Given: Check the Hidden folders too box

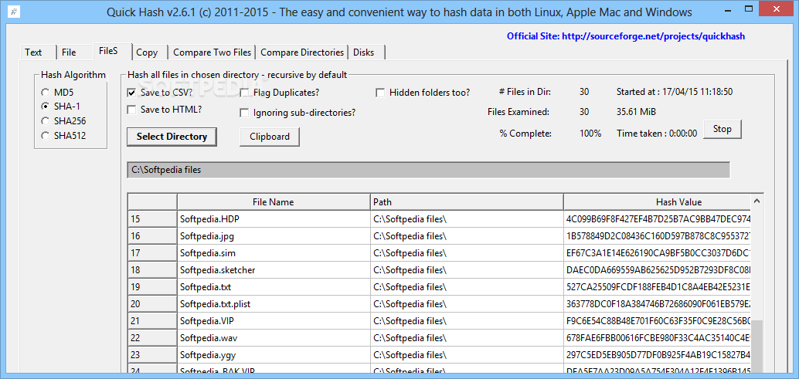Looking at the screenshot, I should coord(381,93).
